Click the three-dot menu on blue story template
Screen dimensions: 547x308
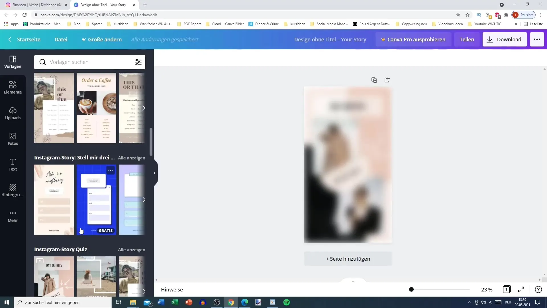[111, 170]
